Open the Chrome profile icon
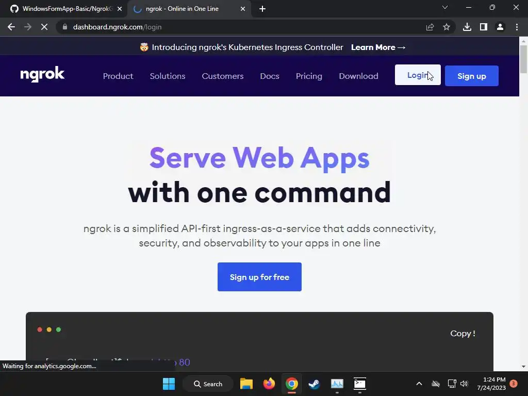The height and width of the screenshot is (396, 528). tap(500, 27)
